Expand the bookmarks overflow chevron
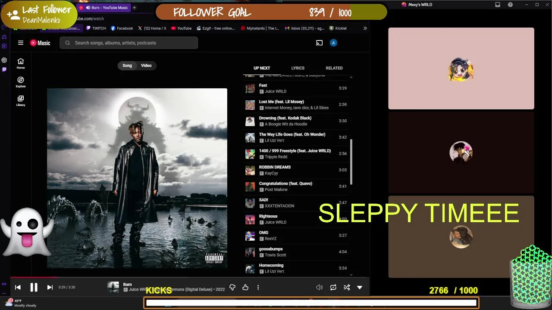Screen dimensions: 552x310 point(365,28)
